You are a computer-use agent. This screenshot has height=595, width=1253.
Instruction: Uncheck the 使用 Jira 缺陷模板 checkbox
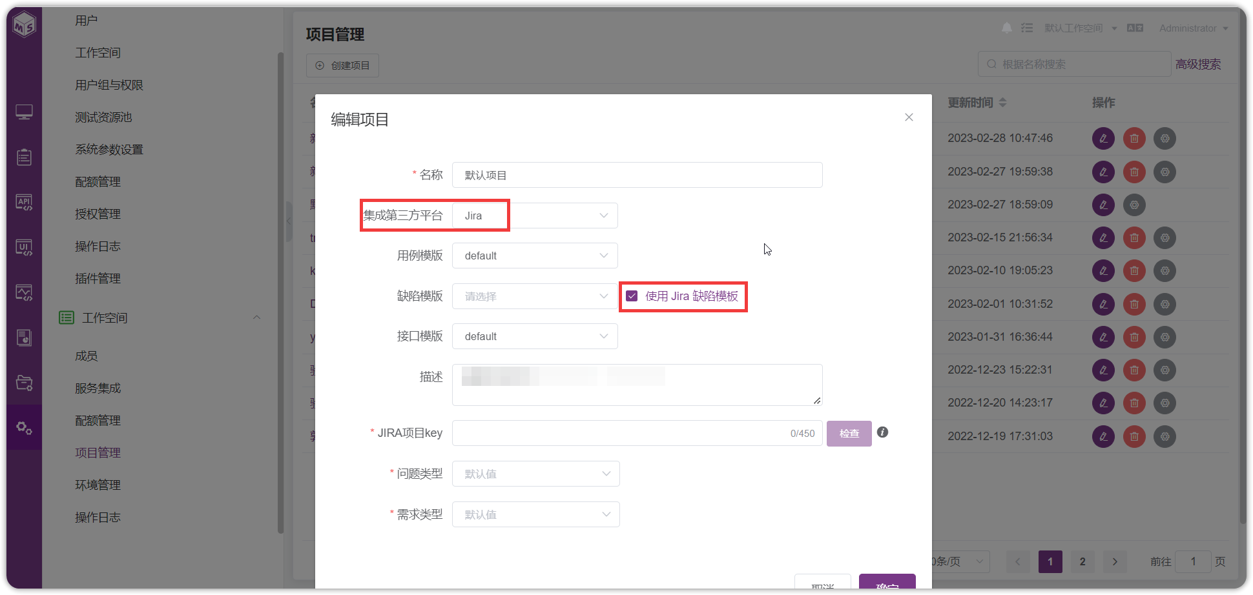coord(632,296)
